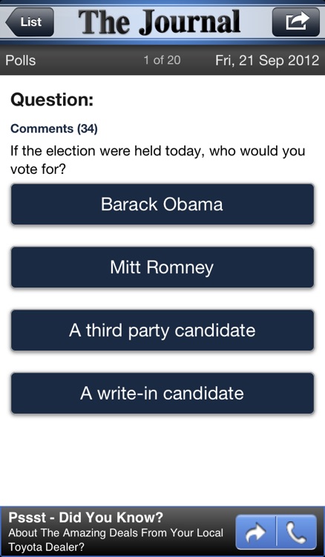Open the Comments (34) link
The width and height of the screenshot is (325, 557).
pos(54,128)
